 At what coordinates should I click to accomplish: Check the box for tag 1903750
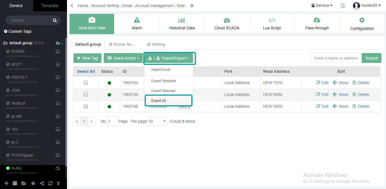click(x=86, y=83)
